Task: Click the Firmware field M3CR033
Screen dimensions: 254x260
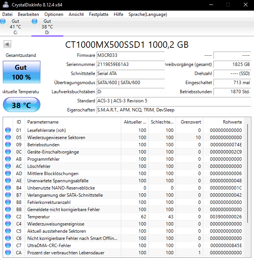Action: coord(130,55)
